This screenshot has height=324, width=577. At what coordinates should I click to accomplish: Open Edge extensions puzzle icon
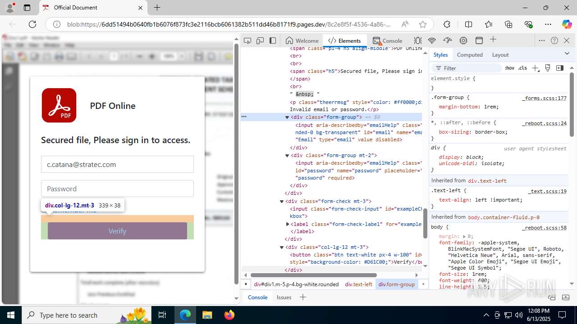(447, 24)
